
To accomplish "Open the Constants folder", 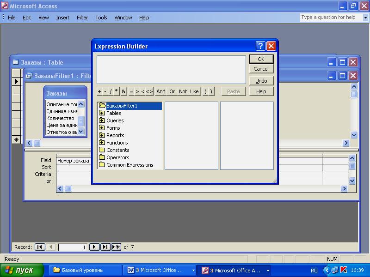I will click(x=114, y=150).
